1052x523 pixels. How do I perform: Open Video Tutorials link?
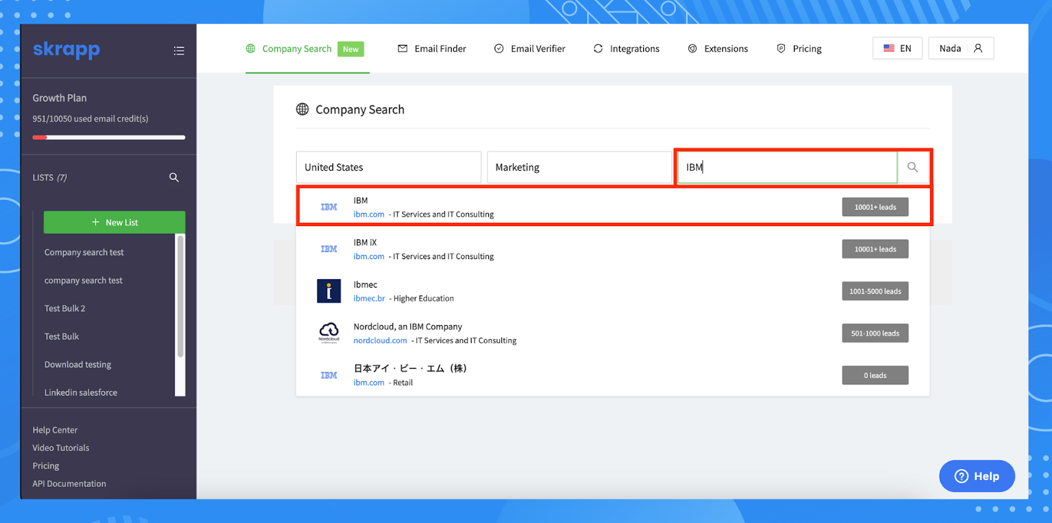pyautogui.click(x=61, y=448)
